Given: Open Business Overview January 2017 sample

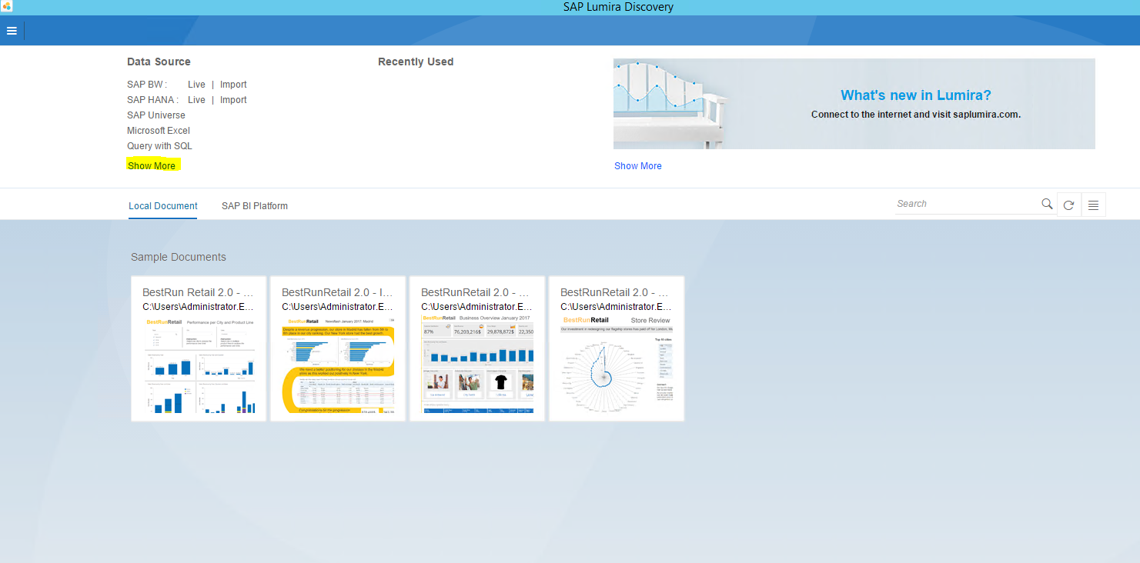Looking at the screenshot, I should (477, 348).
